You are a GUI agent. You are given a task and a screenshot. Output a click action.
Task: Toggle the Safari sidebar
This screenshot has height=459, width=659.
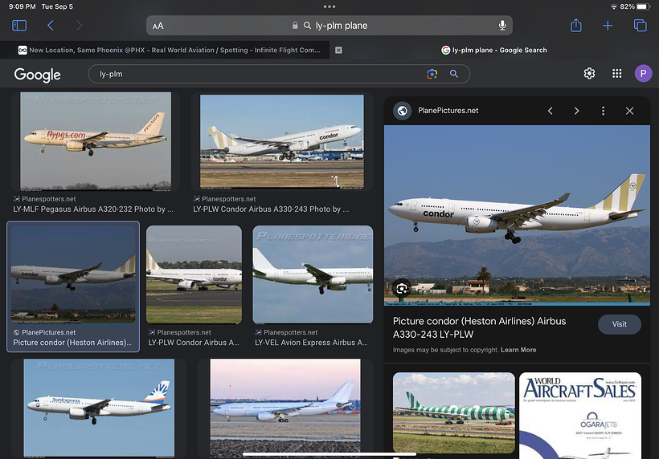[x=19, y=26]
